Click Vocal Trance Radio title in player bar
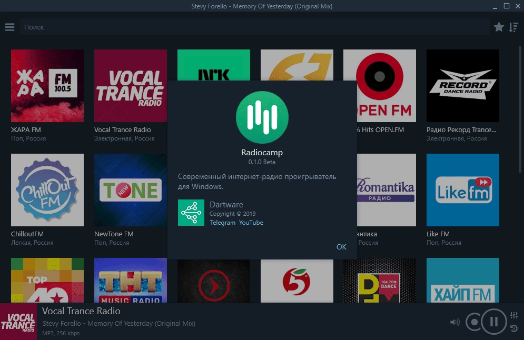The height and width of the screenshot is (340, 524). [x=81, y=311]
